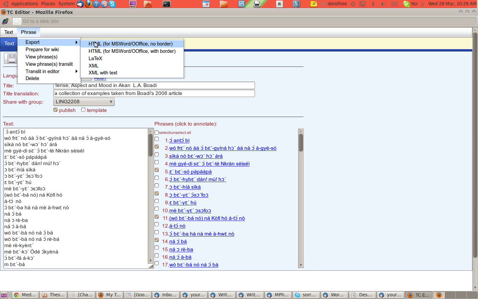Viewport: 478px width, 299px height.
Task: Click the main page vertical scrollbar thumb
Action: tap(475, 145)
